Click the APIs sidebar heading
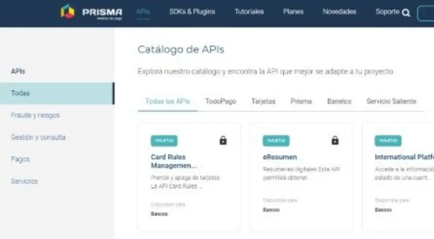This screenshot has height=239, width=434. point(18,71)
